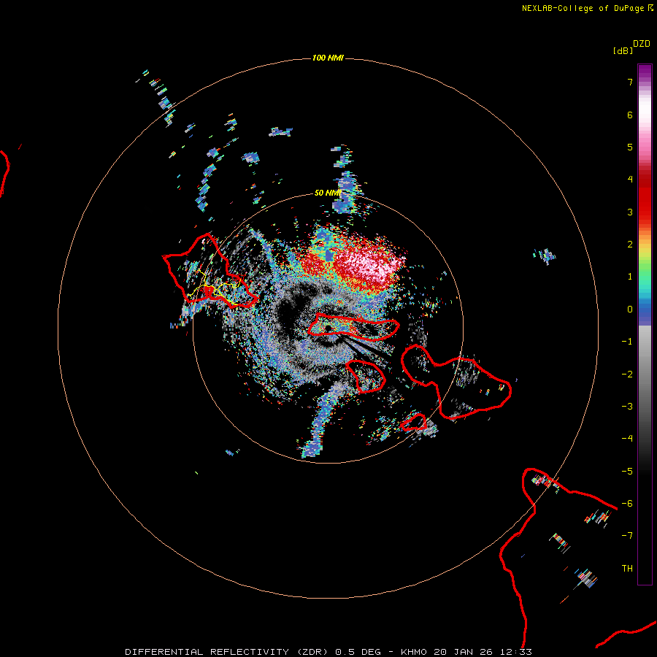Image resolution: width=657 pixels, height=657 pixels.
Task: Click the radar site center black dot
Action: click(328, 328)
